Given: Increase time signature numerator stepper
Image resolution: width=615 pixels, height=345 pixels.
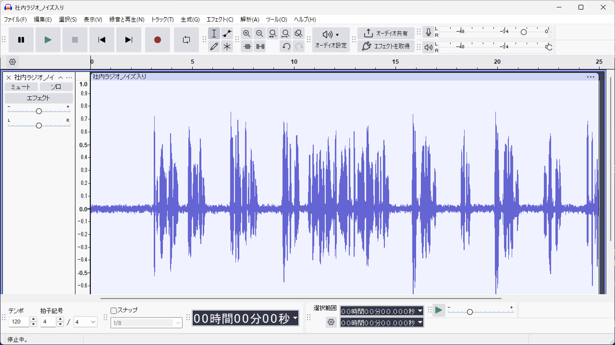Looking at the screenshot, I should (60, 319).
